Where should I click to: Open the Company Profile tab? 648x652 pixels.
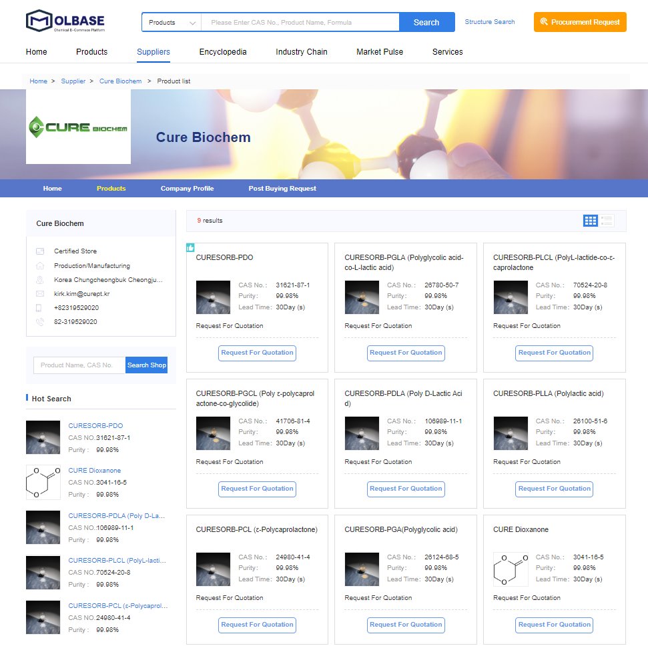(188, 189)
